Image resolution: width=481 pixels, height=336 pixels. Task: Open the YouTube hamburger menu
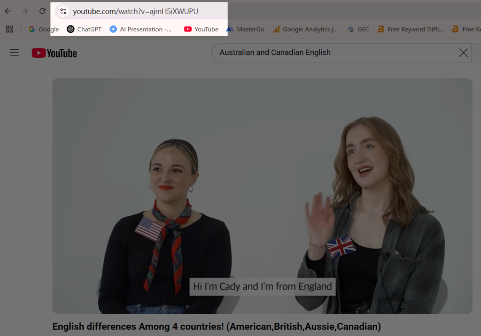coord(14,53)
